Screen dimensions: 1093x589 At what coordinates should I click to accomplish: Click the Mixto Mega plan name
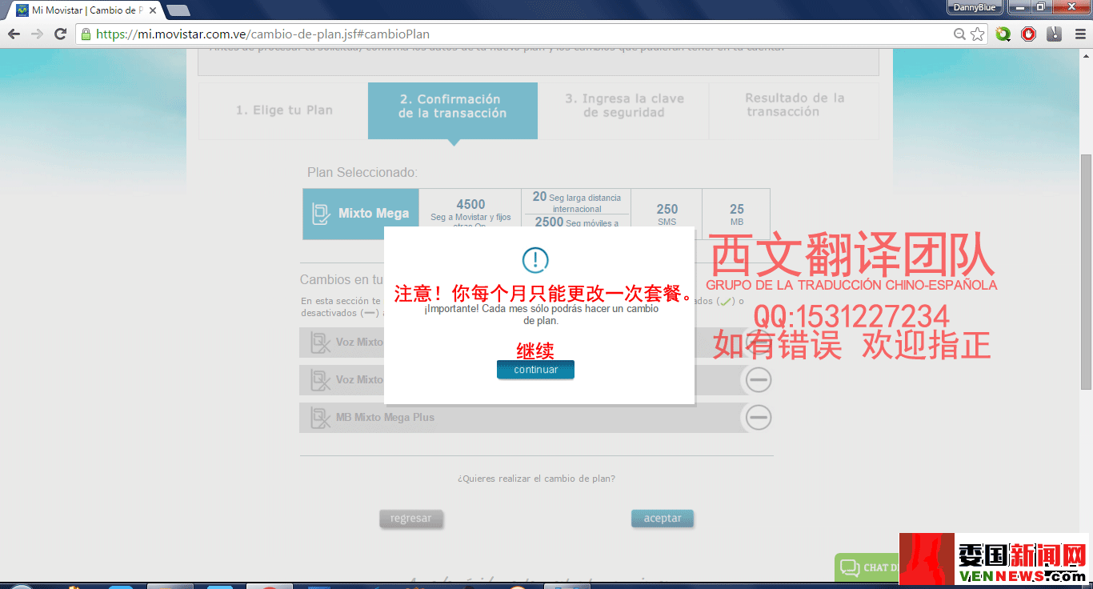pos(374,214)
